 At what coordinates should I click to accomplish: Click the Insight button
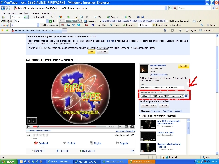point(164,106)
